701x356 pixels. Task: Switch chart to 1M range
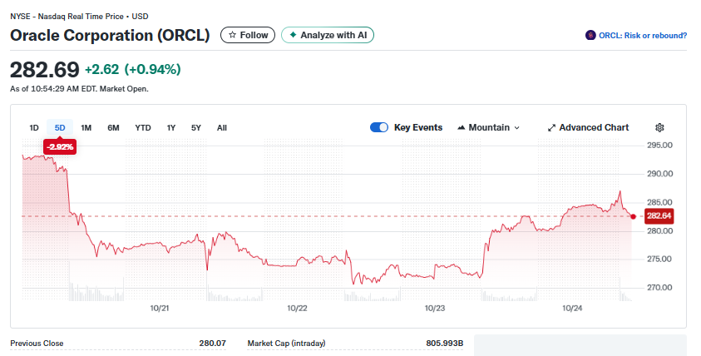click(x=86, y=128)
